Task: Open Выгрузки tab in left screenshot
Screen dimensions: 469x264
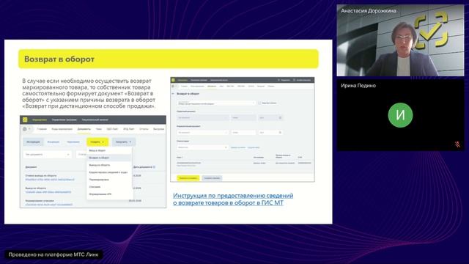Action: point(158,129)
